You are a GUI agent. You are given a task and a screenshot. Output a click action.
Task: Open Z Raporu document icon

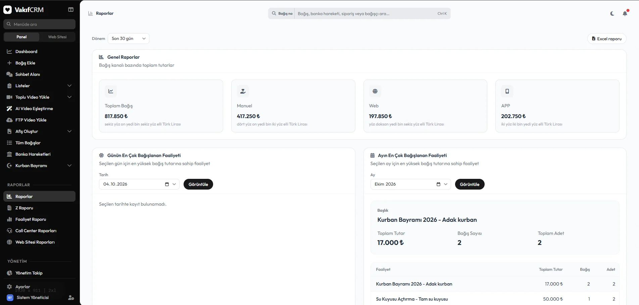pos(9,208)
